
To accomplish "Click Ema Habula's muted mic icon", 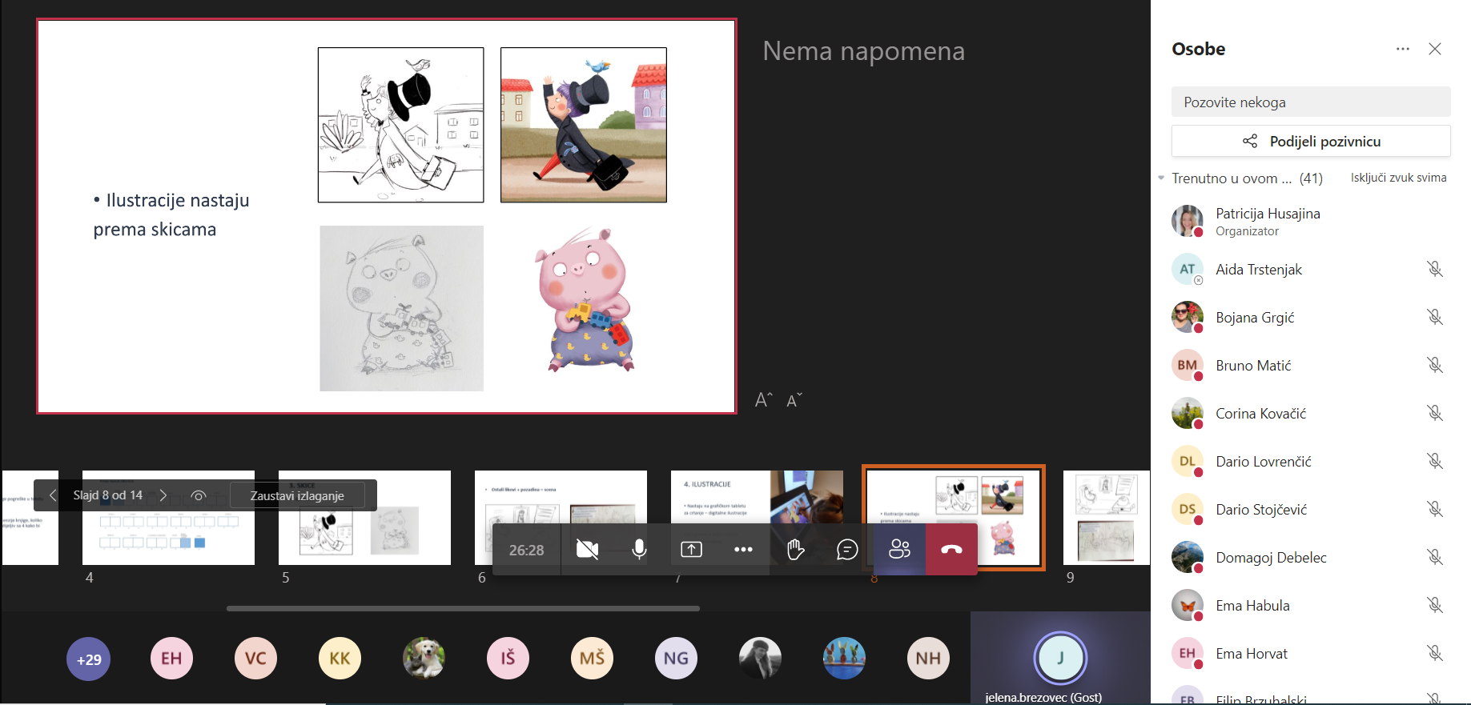I will click(x=1435, y=605).
